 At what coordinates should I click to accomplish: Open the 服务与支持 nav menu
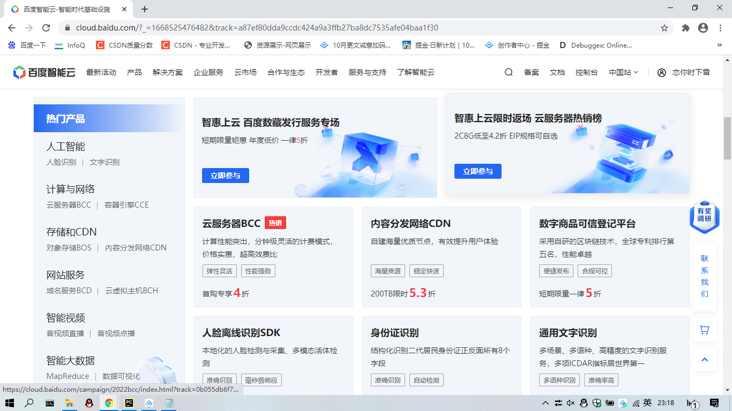(368, 72)
